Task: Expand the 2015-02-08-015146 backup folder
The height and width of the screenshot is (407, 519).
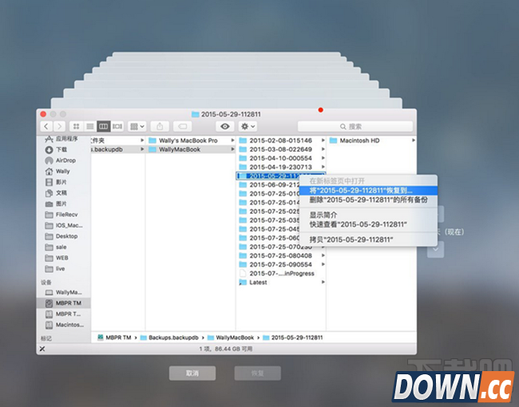Action: pyautogui.click(x=279, y=140)
